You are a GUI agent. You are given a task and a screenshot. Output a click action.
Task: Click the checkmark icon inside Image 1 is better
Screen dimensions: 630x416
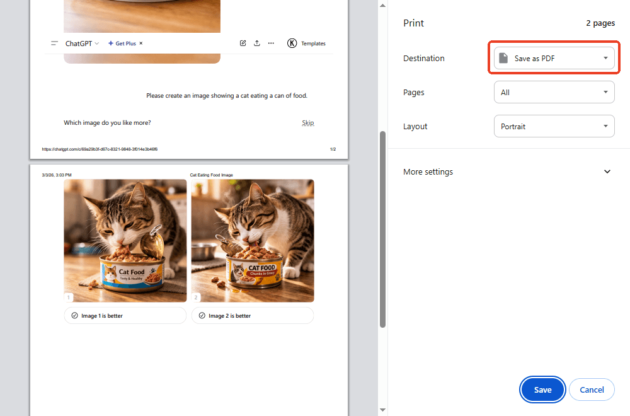(76, 315)
